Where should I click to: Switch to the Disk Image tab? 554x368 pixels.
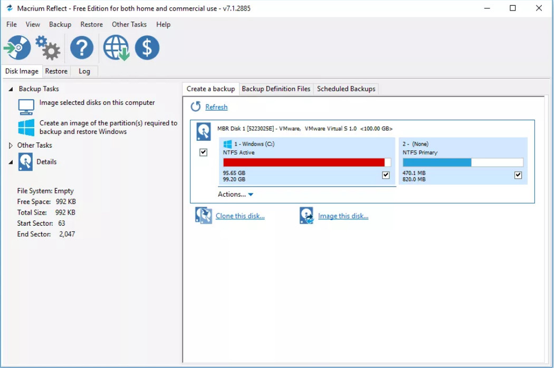coord(22,71)
